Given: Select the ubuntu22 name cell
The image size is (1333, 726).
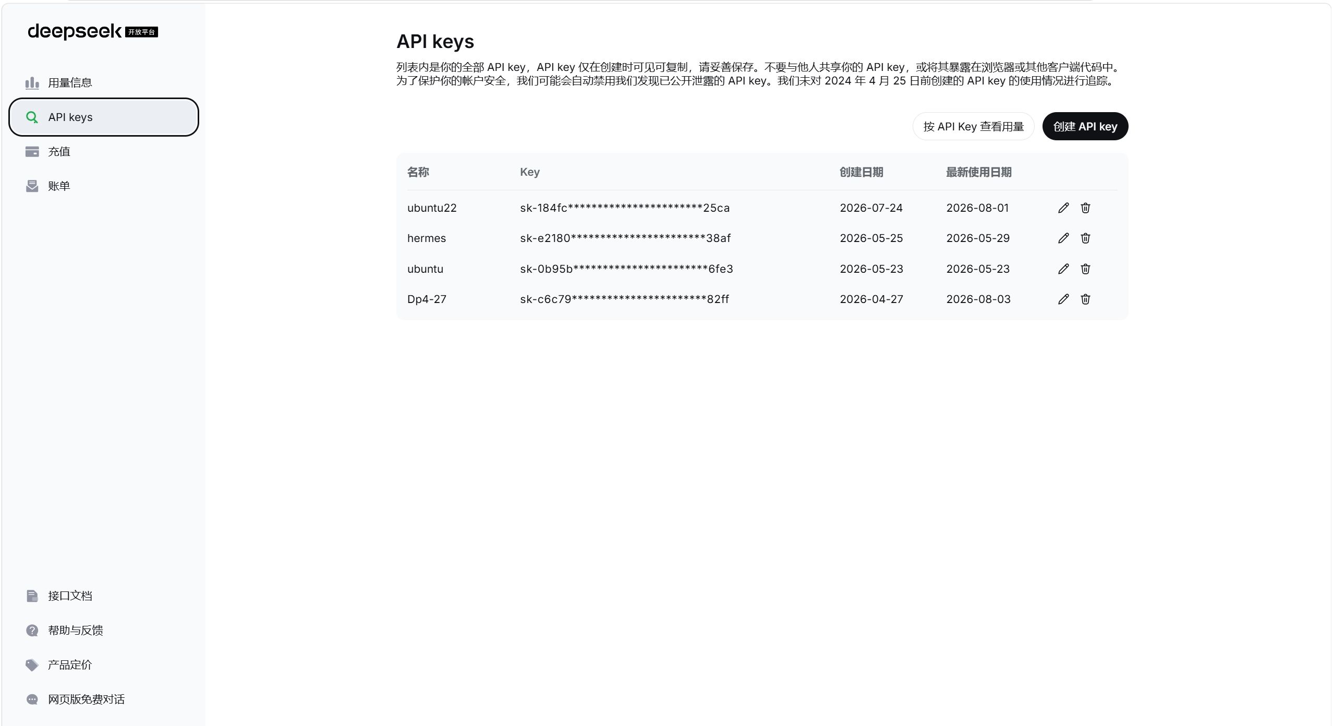Looking at the screenshot, I should click(x=432, y=208).
